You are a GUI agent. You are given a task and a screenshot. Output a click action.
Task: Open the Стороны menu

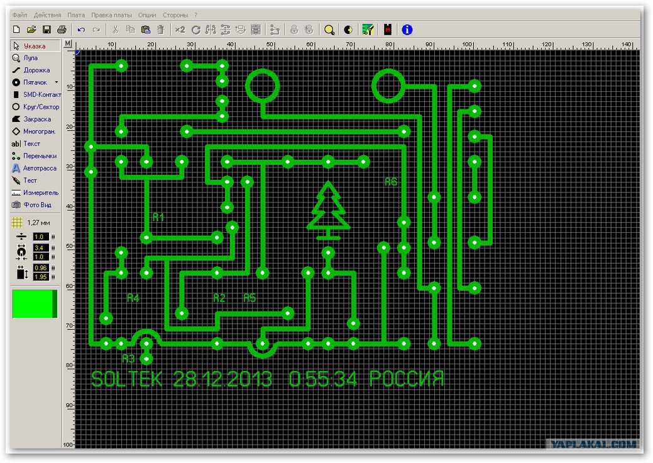(x=175, y=15)
